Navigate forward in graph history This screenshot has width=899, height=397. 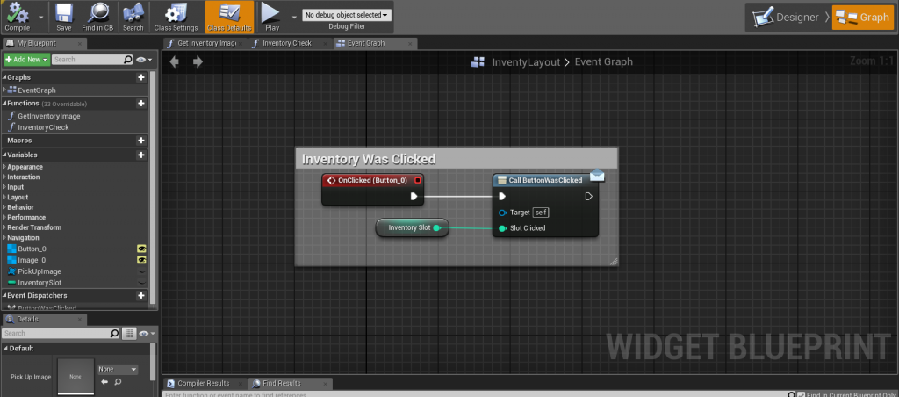coord(198,62)
